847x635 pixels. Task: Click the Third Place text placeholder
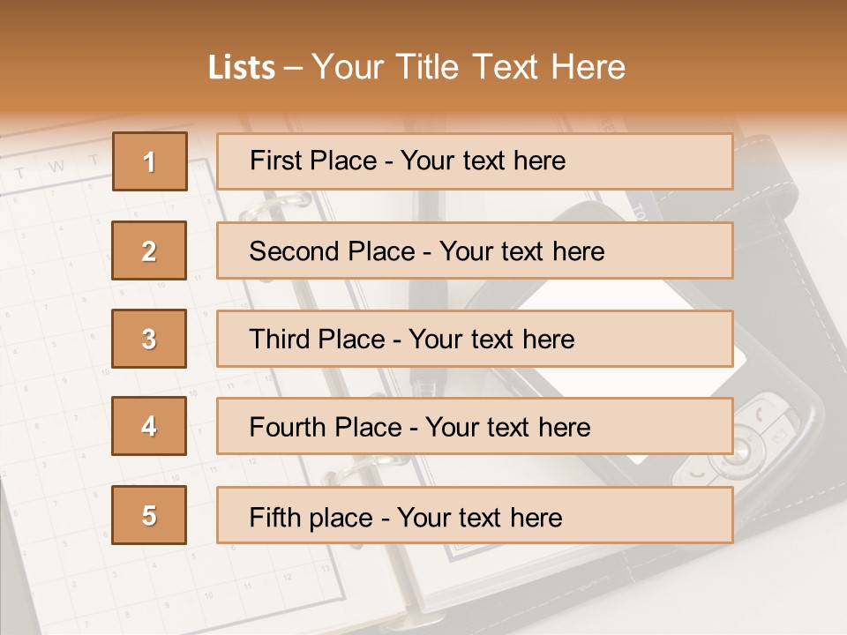coord(475,339)
